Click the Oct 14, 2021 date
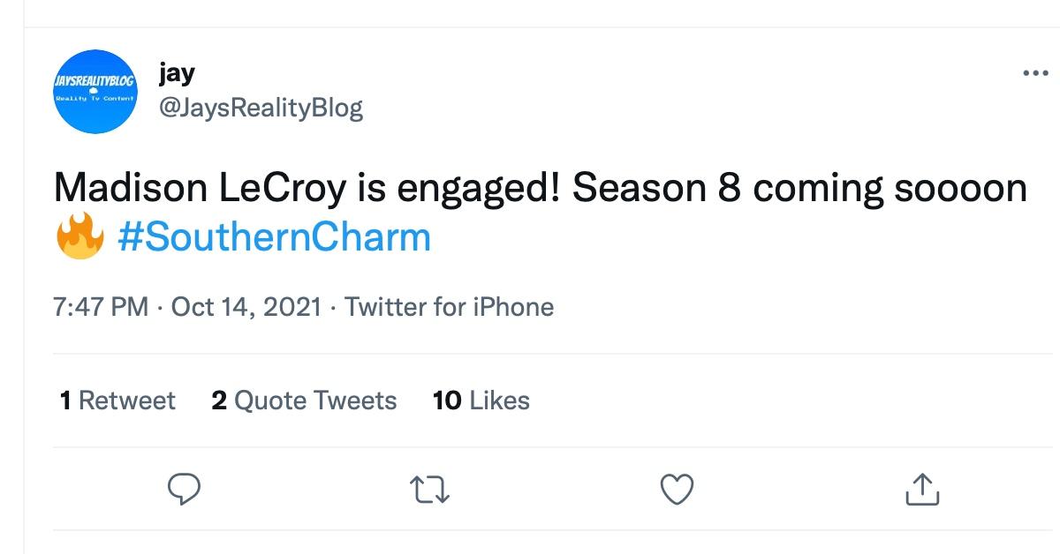The width and height of the screenshot is (1060, 554). click(246, 307)
